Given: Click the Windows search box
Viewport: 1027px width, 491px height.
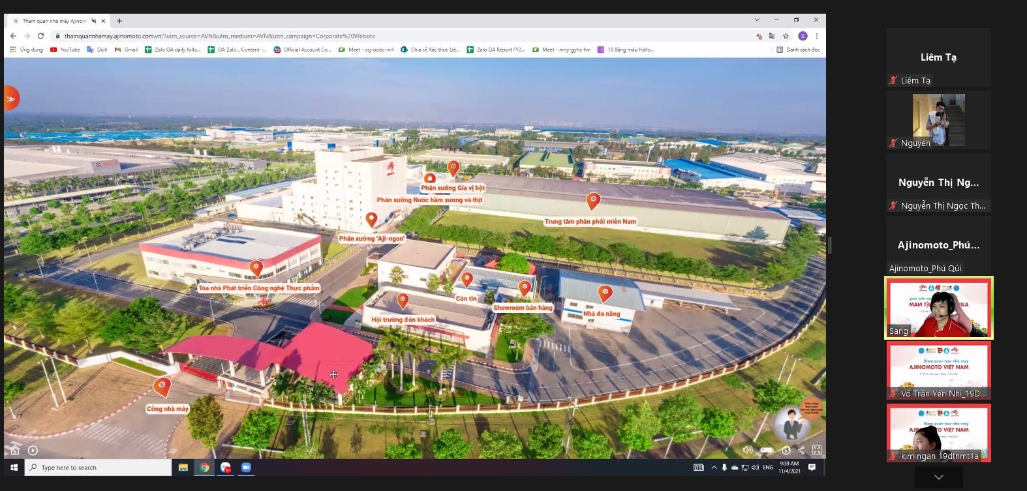Looking at the screenshot, I should coord(99,468).
